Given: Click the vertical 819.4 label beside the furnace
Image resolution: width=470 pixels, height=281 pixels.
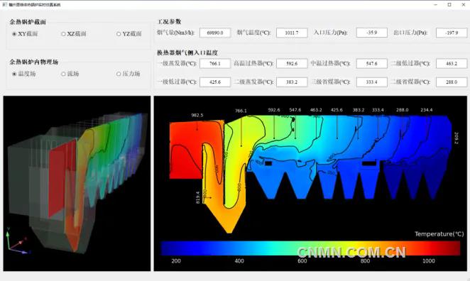Looking at the screenshot, I should 197,198.
